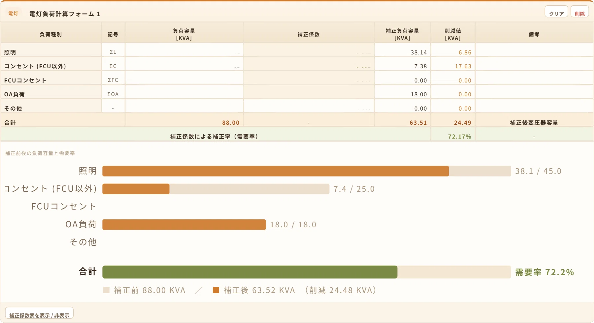The width and height of the screenshot is (594, 323).
Task: Click the FCUコンセント correction factor cell
Action: [309, 78]
